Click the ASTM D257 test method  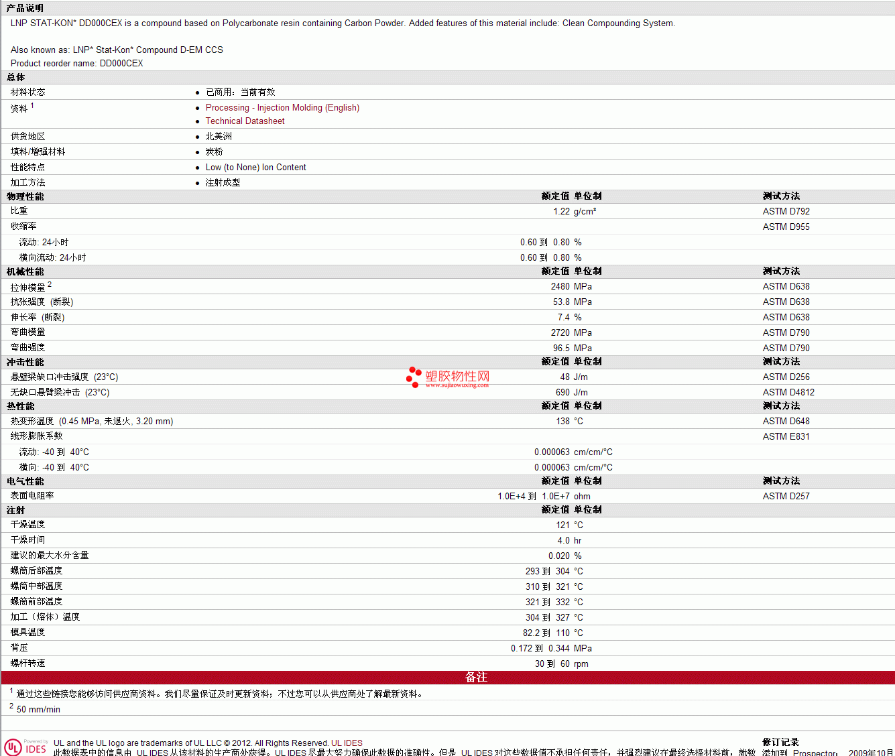pyautogui.click(x=786, y=497)
